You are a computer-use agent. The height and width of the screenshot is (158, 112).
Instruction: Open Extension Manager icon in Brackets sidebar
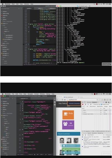click(55, 102)
